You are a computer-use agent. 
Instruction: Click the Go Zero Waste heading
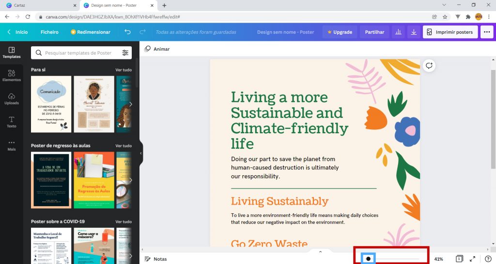point(269,243)
